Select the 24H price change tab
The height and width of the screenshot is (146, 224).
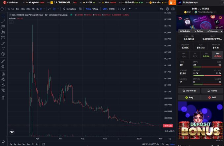pyautogui.click(x=217, y=55)
